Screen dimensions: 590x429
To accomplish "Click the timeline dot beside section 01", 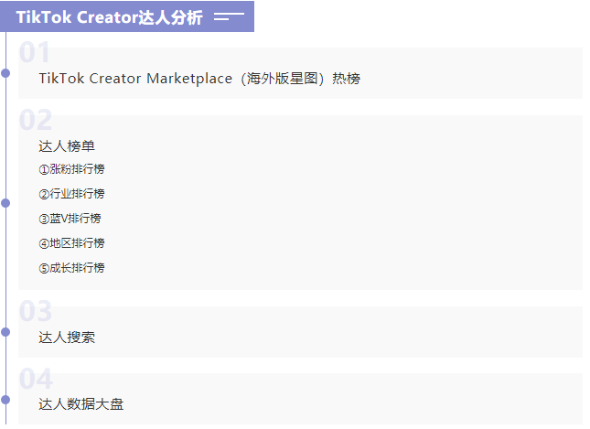I will pos(5,72).
